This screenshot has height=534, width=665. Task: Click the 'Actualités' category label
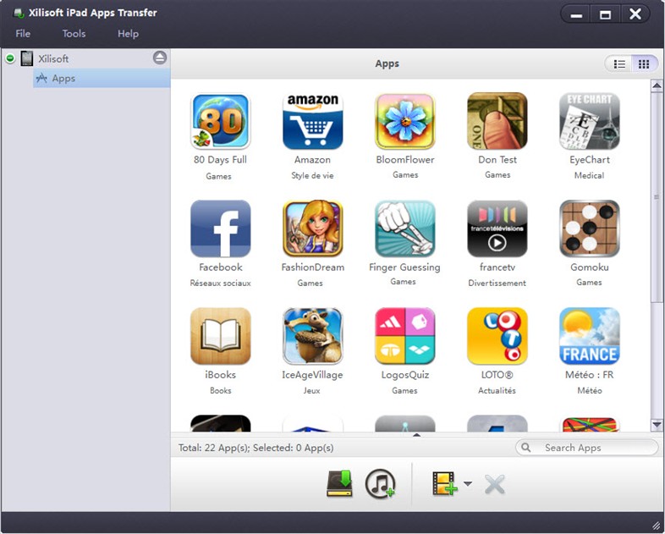click(x=497, y=390)
